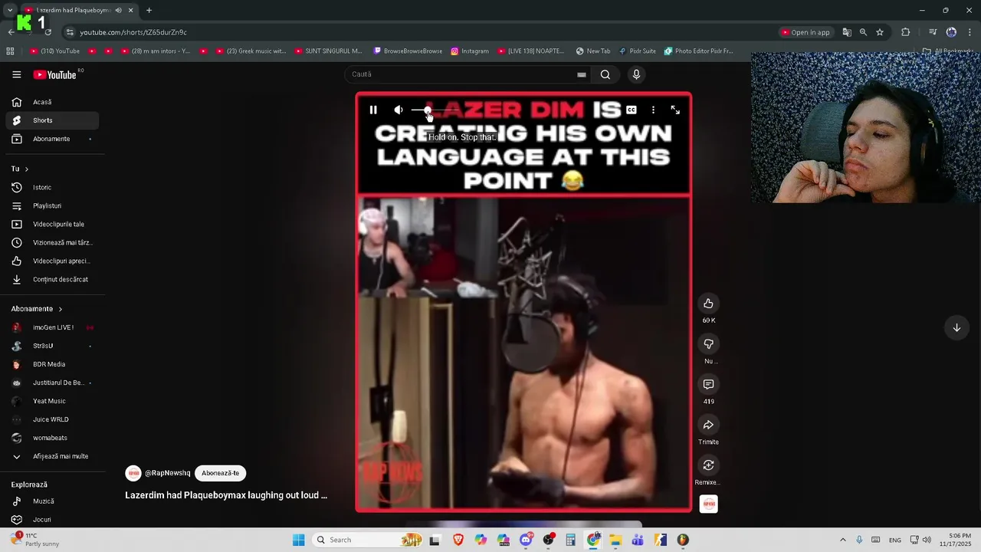
Task: Go to the next Short with down arrow
Action: pyautogui.click(x=956, y=327)
